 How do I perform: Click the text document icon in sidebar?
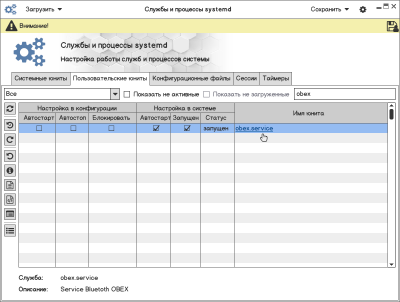tap(10, 185)
